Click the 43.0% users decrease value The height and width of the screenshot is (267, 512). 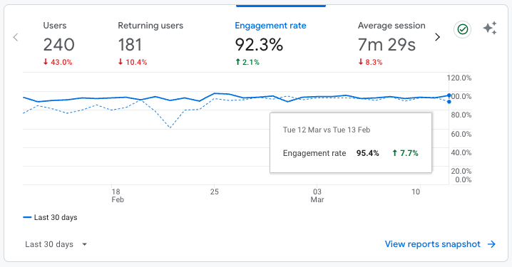coord(58,62)
